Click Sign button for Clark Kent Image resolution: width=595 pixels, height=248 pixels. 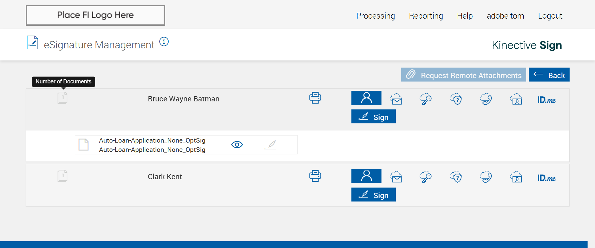click(373, 195)
